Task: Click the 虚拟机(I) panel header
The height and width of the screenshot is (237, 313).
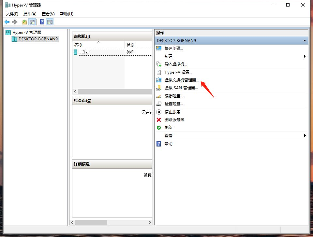Action: 112,36
